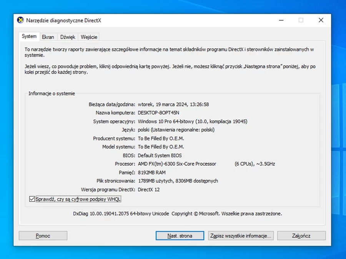Switch to the System tab
346x259 pixels.
click(x=29, y=36)
